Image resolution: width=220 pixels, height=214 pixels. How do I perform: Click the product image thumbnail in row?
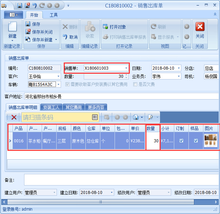[210, 141]
